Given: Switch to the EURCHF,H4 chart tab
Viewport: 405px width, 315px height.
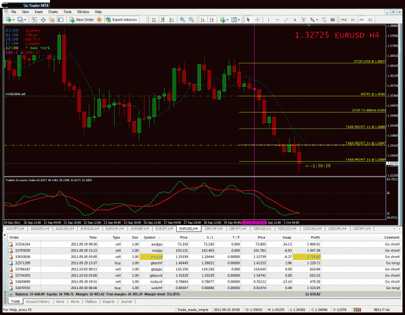Looking at the screenshot, I should (115, 228).
